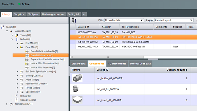Click the Drilling category icon

tap(17, 96)
